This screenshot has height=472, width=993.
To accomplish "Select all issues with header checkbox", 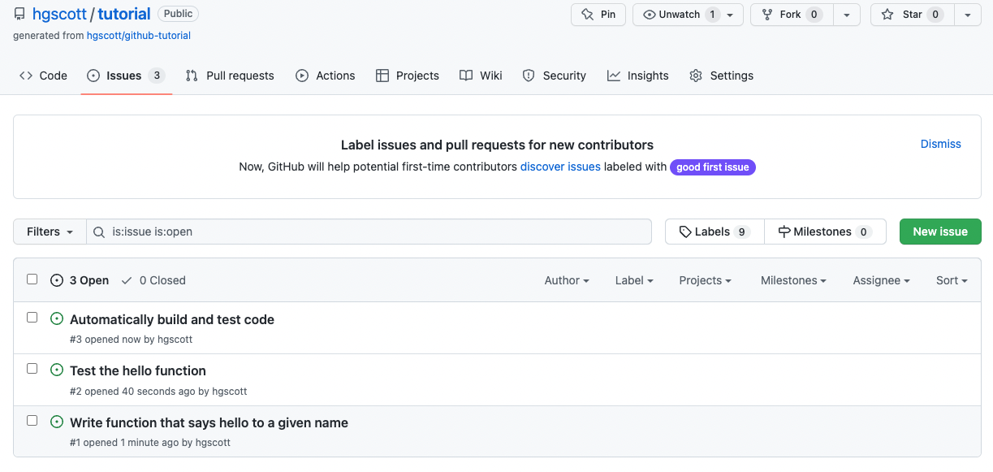I will [x=32, y=279].
